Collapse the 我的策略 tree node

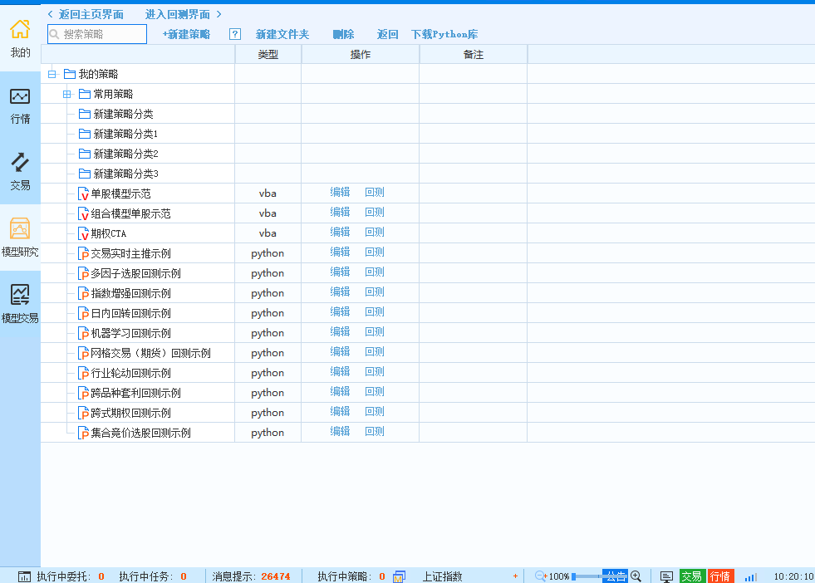[x=52, y=74]
